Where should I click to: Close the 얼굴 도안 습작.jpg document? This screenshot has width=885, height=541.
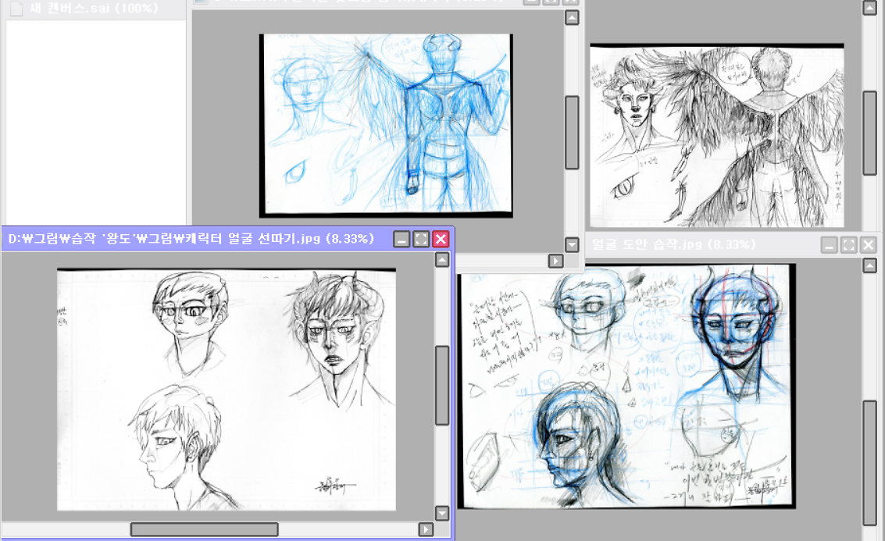[x=868, y=245]
